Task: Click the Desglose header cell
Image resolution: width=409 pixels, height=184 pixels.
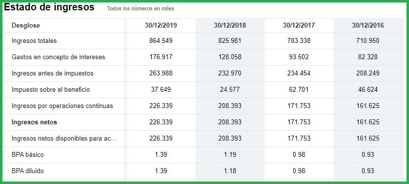Action: 26,26
